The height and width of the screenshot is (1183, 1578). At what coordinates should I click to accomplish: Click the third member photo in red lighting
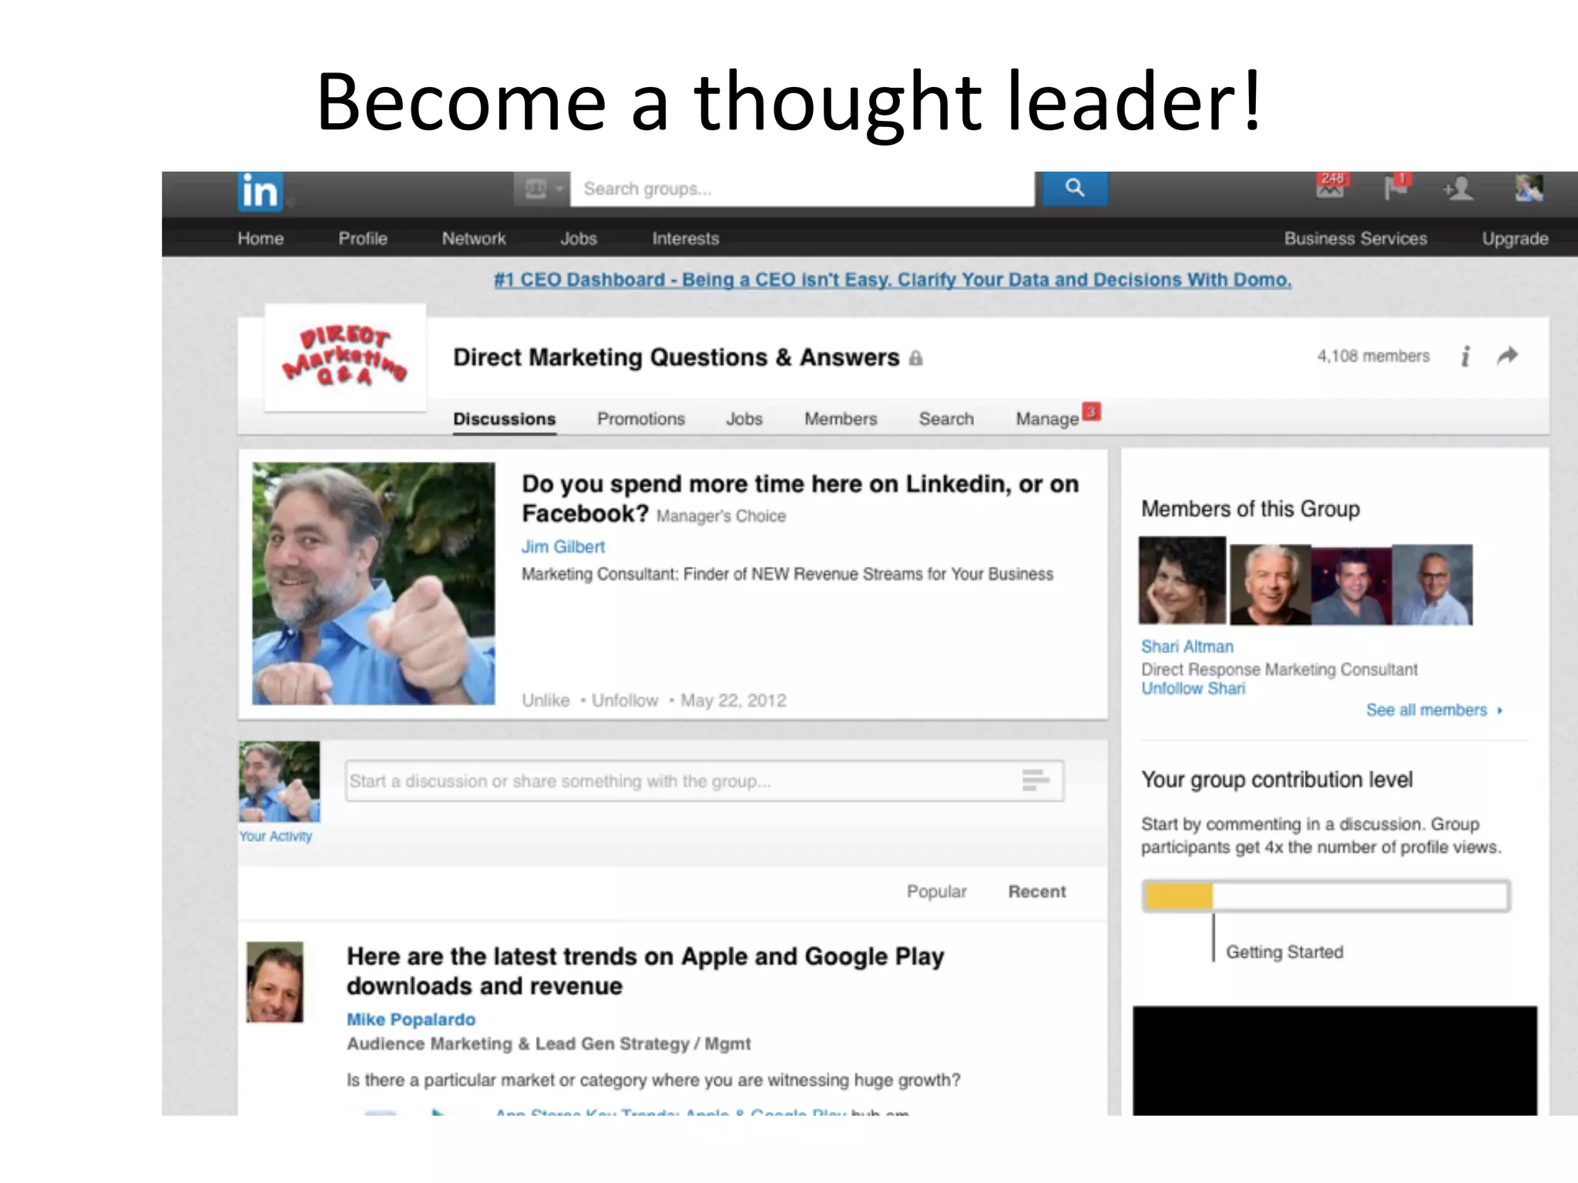point(1351,585)
